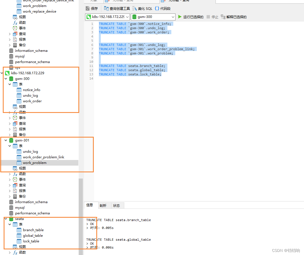Image resolution: width=304 pixels, height=255 pixels.
Task: Select the work_replace_device table row
Action: coord(39,11)
